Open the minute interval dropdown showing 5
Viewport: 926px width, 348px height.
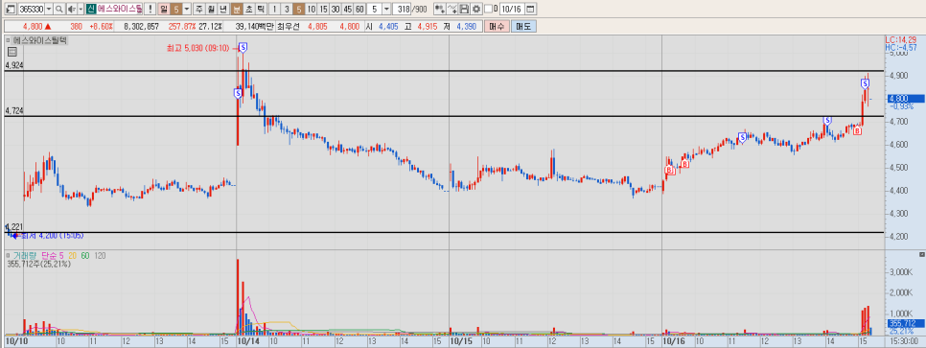[x=386, y=10]
